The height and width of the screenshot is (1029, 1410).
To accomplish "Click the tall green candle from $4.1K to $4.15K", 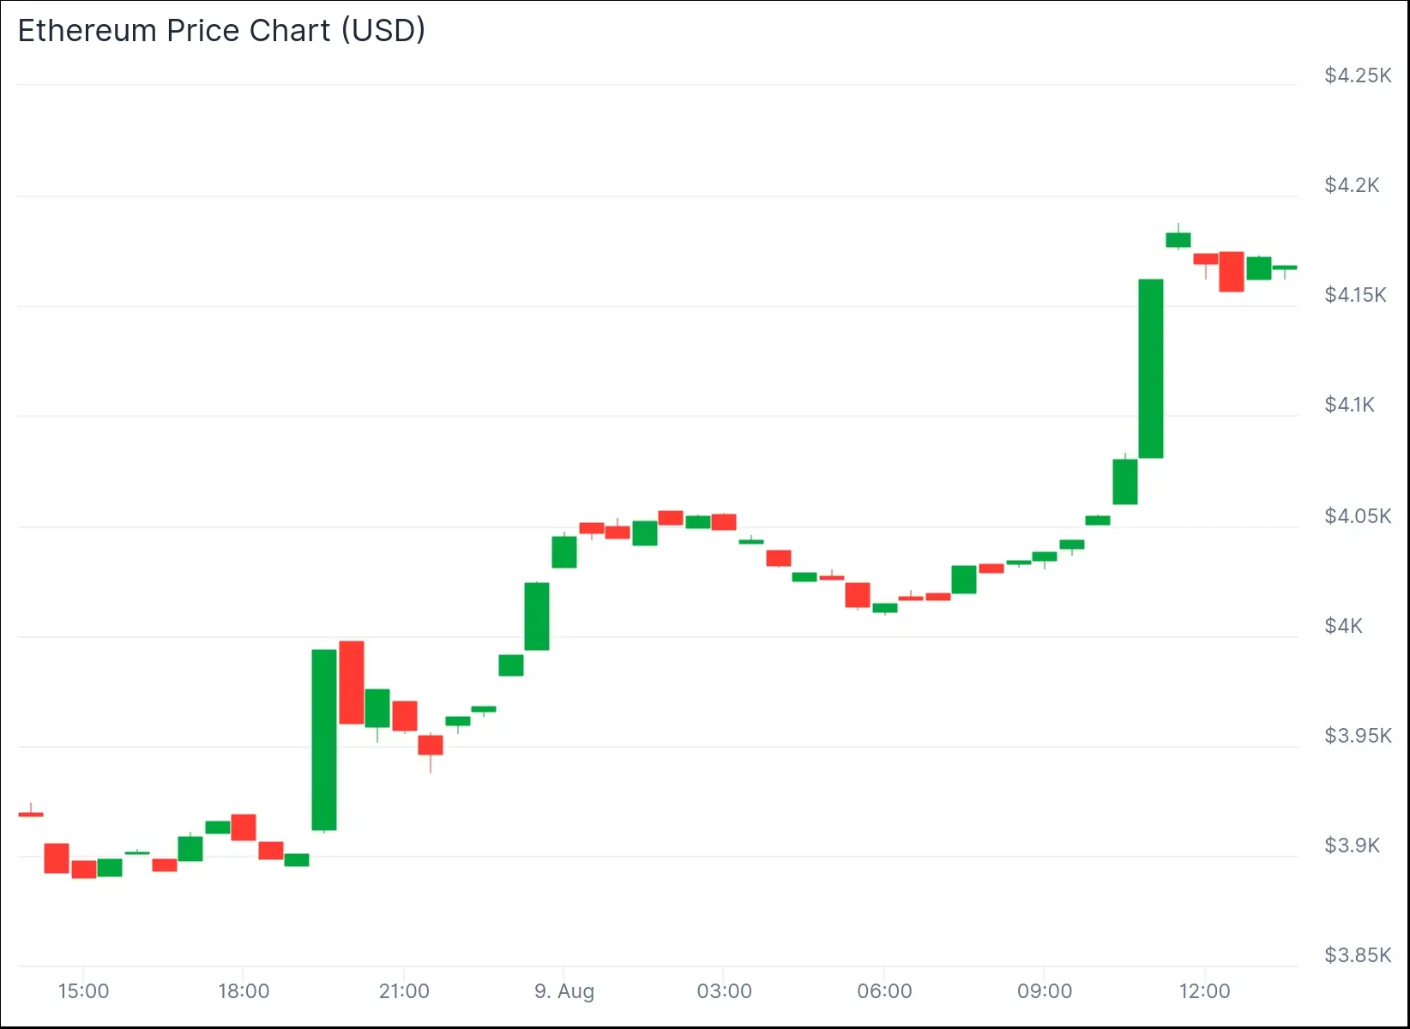I will point(1151,369).
